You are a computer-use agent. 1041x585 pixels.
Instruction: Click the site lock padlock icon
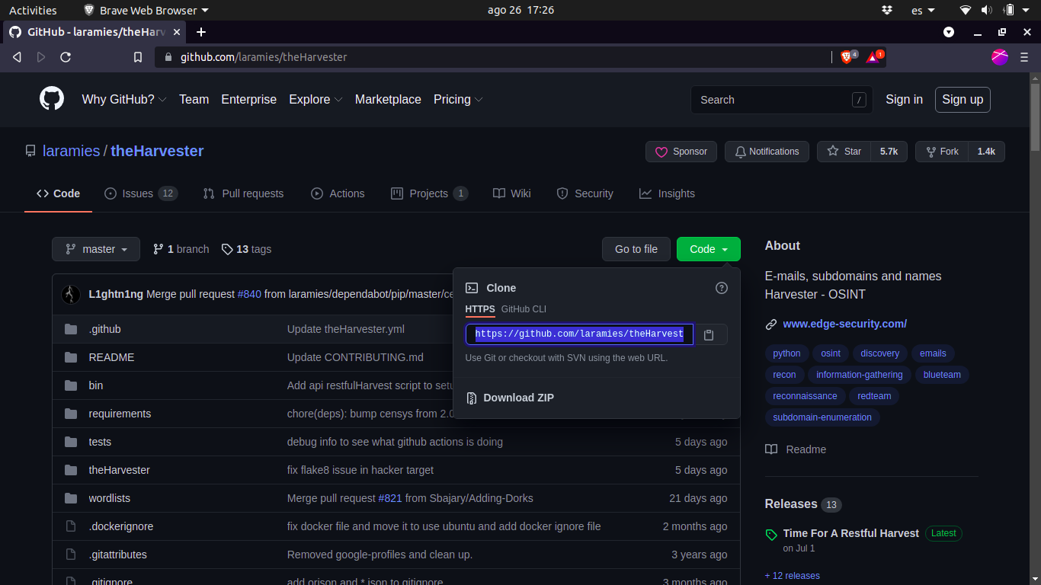168,57
